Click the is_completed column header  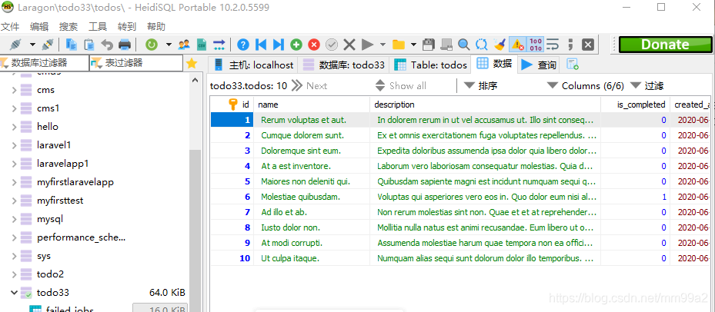tap(635, 105)
